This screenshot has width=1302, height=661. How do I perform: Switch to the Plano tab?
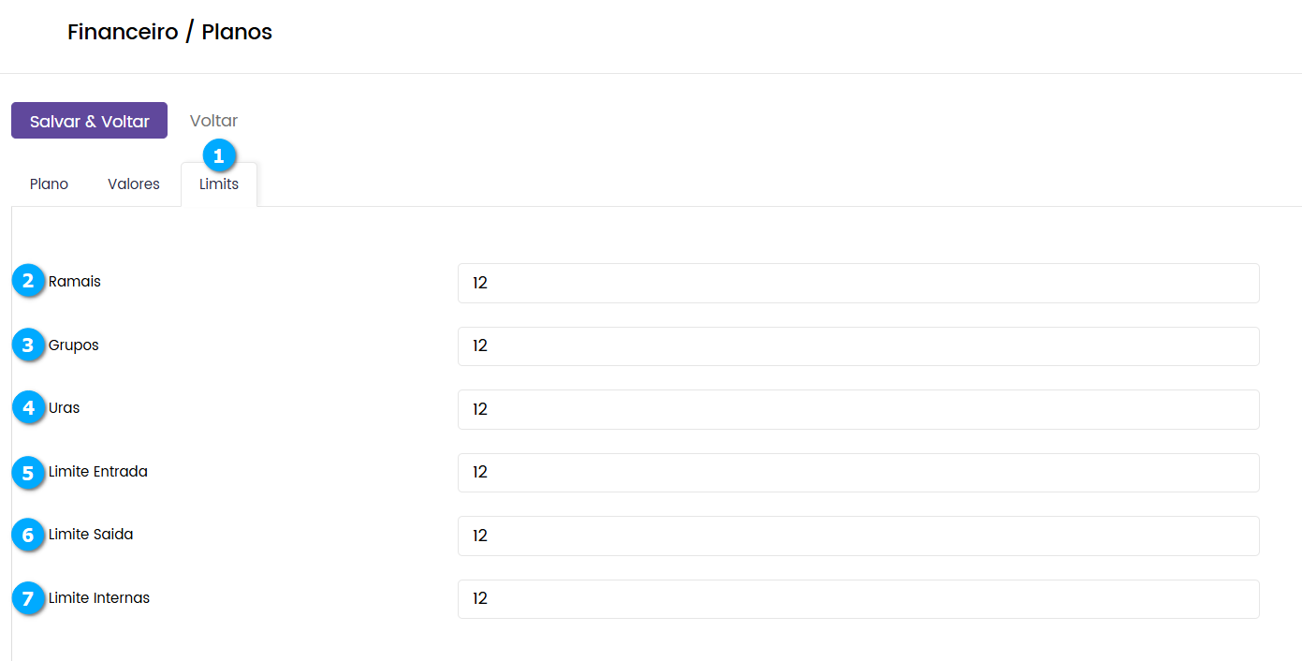click(49, 184)
